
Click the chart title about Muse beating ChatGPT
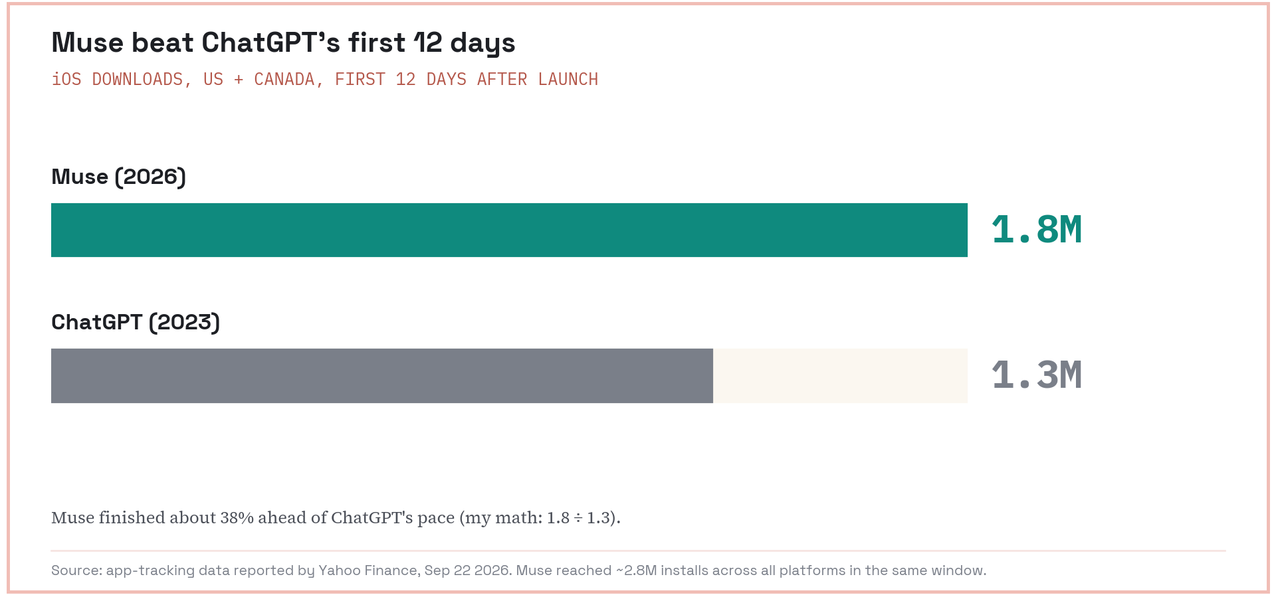coord(283,43)
